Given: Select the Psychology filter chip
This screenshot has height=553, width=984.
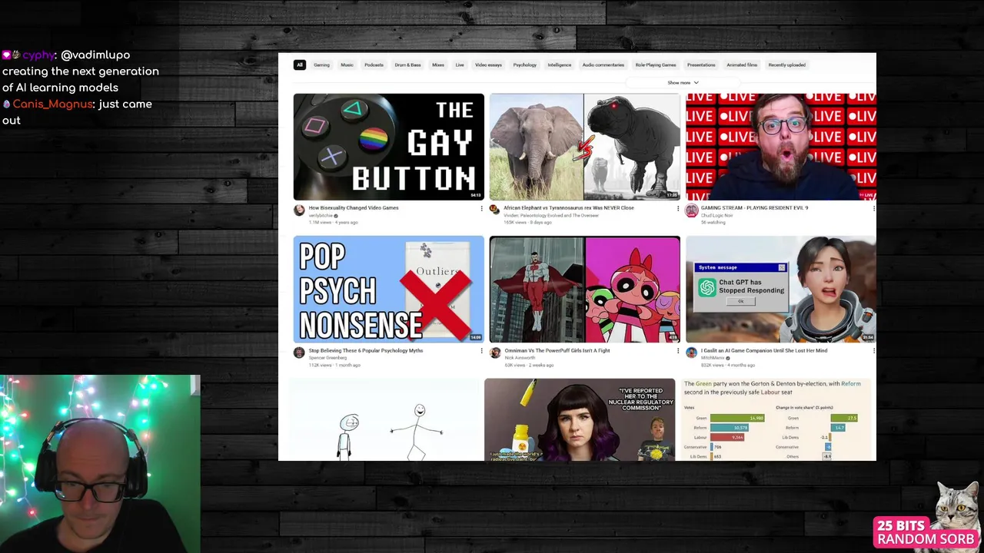Looking at the screenshot, I should tap(525, 65).
